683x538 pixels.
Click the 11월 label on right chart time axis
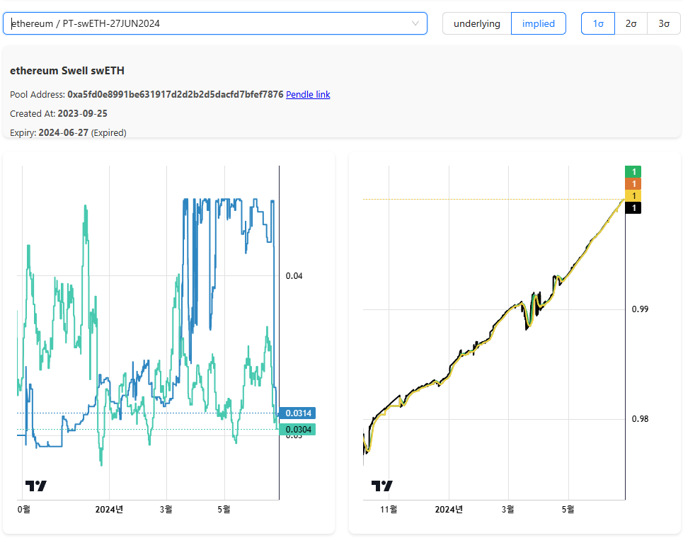[x=389, y=509]
